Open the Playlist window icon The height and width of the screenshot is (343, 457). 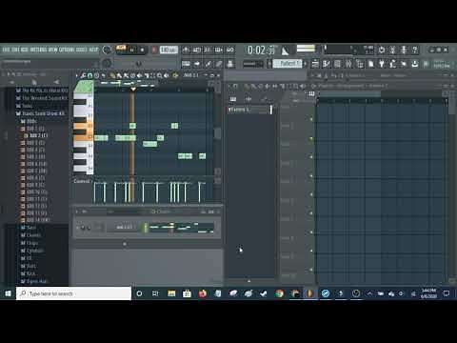315,64
